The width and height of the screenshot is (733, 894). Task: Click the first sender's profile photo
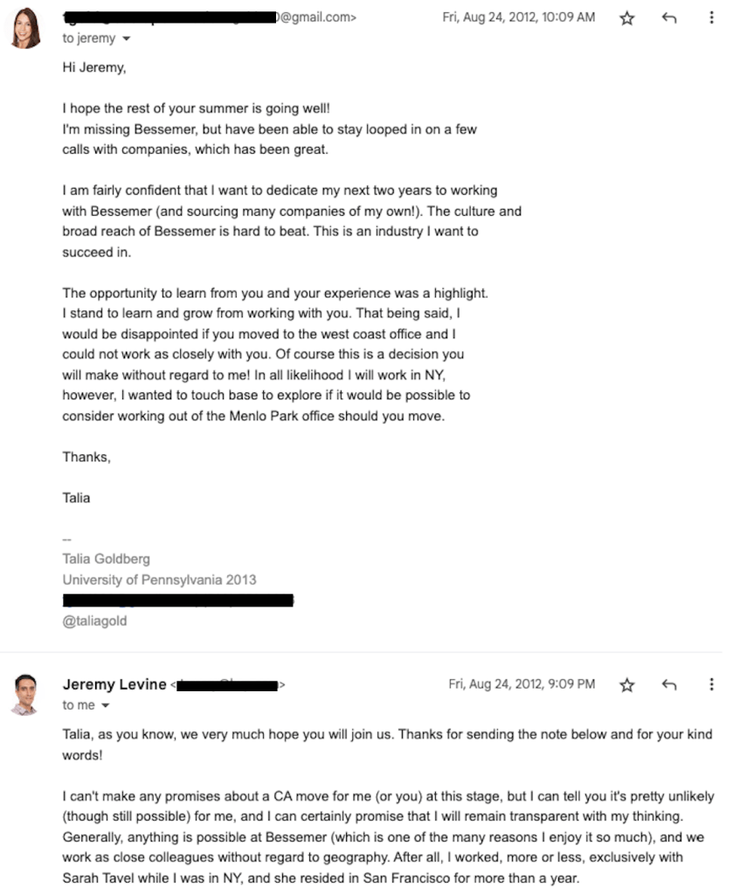pyautogui.click(x=25, y=27)
